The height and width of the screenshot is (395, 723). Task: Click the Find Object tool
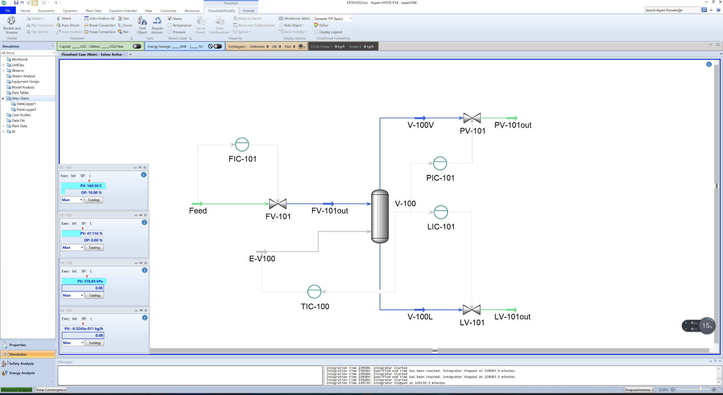click(x=142, y=25)
